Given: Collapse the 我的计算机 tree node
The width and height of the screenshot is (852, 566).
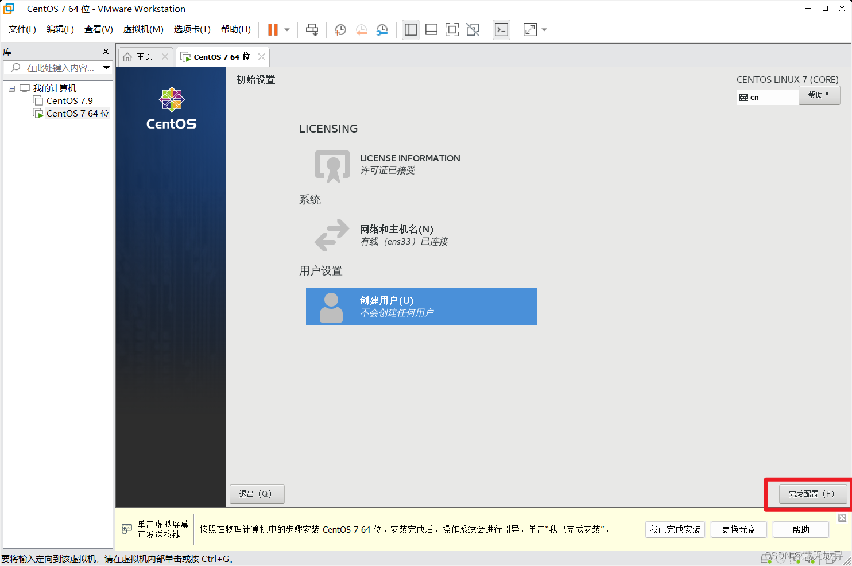Looking at the screenshot, I should 11,88.
